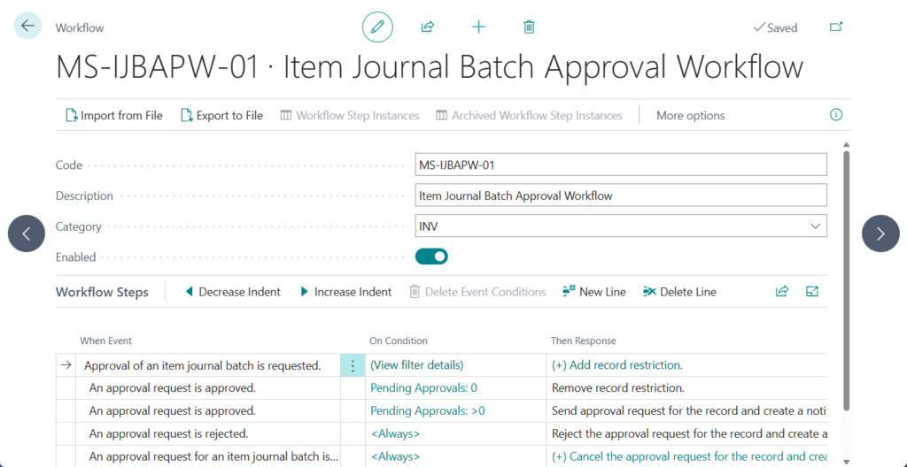Toggle the Enabled switch off
The height and width of the screenshot is (467, 907).
(431, 257)
